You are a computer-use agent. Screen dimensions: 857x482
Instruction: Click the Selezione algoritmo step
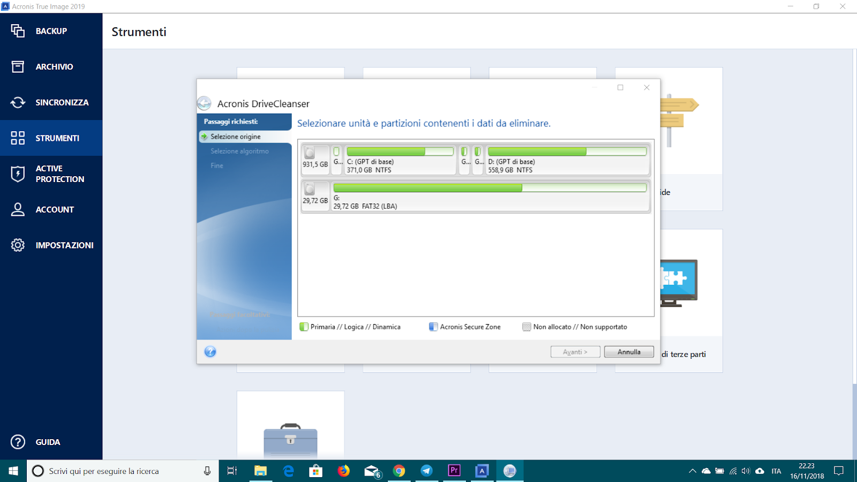pyautogui.click(x=239, y=151)
